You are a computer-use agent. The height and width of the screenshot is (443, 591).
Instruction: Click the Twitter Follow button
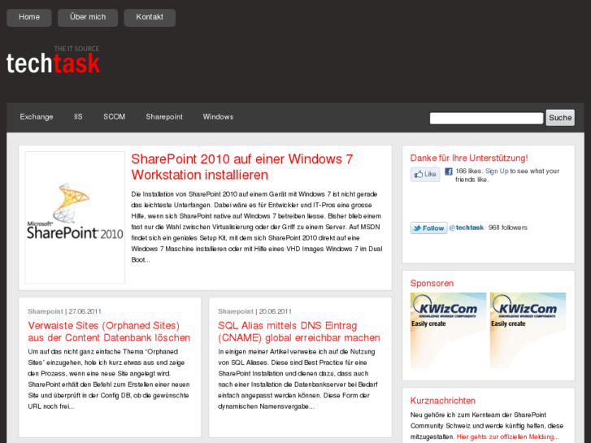tap(428, 228)
